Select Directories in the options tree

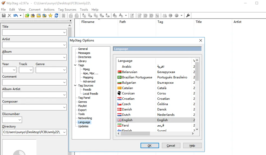tap(85, 57)
